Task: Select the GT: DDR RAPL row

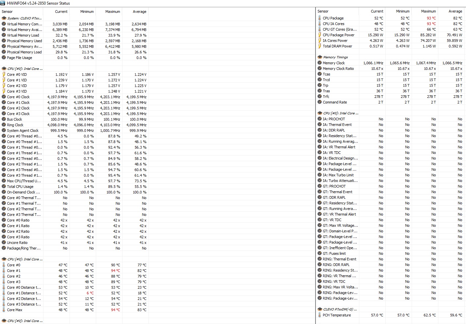Action: pos(391,197)
